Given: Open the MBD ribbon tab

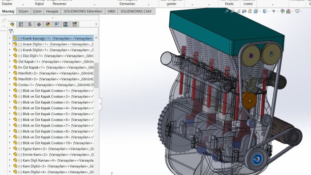Looking at the screenshot, I should tap(111, 11).
